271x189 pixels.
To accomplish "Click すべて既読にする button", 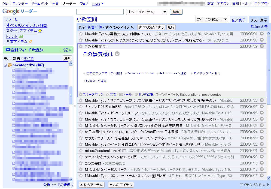I will point(151,27).
